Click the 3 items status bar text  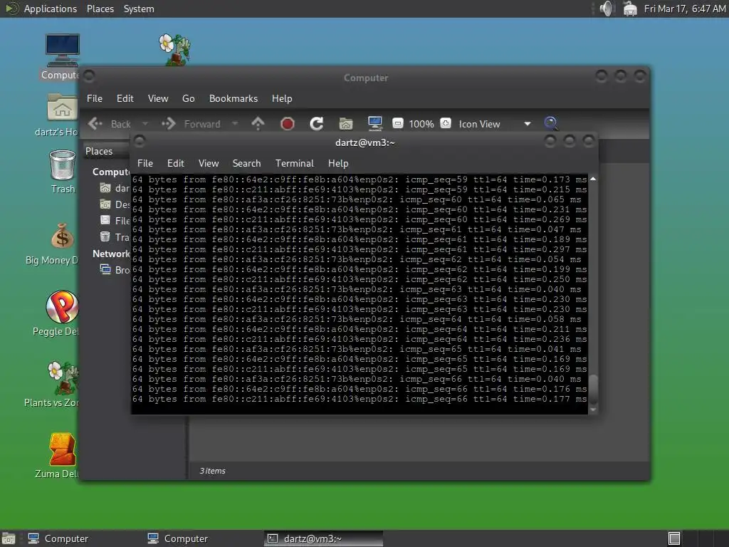coord(212,471)
